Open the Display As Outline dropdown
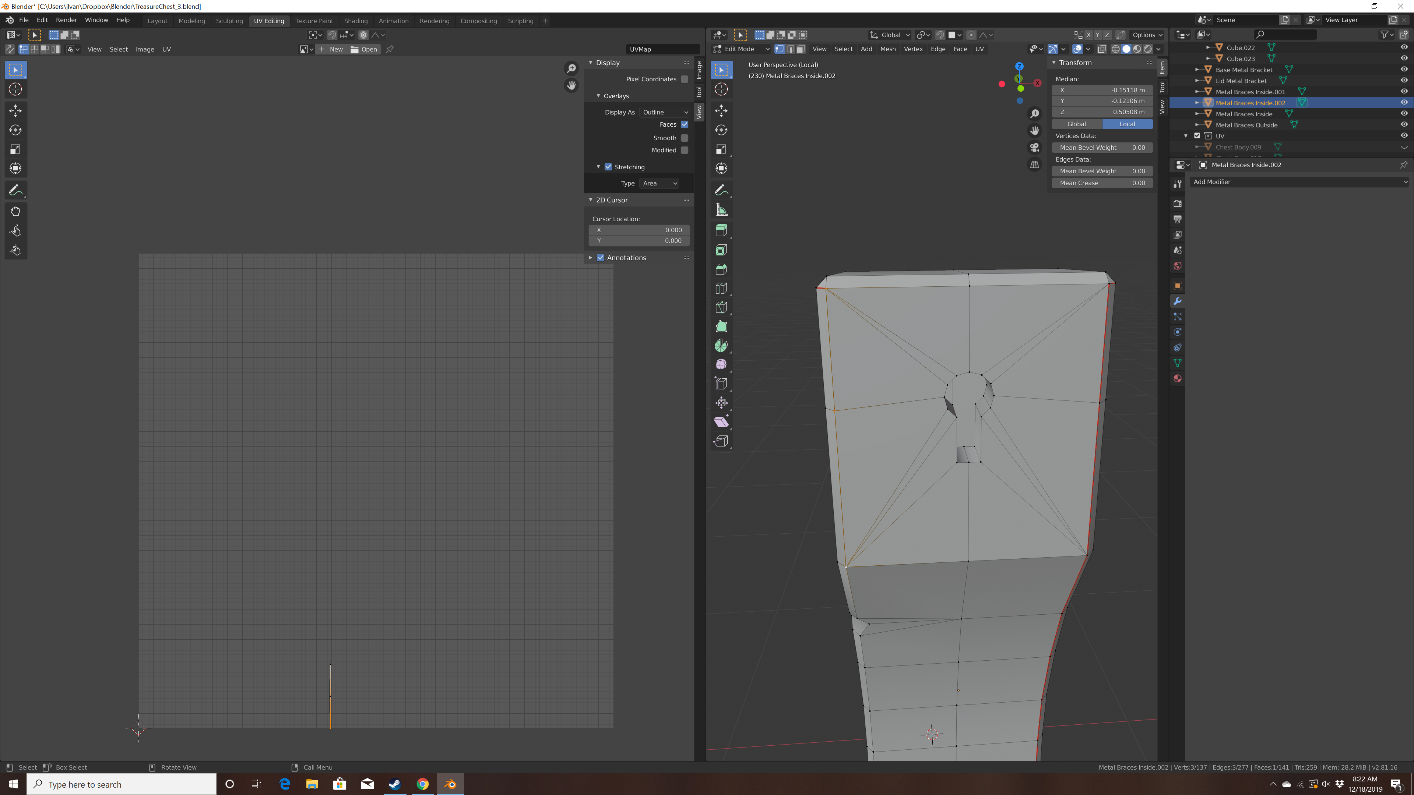 tap(665, 112)
